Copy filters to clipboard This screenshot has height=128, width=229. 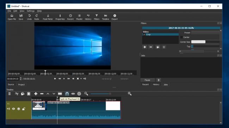coord(158,47)
